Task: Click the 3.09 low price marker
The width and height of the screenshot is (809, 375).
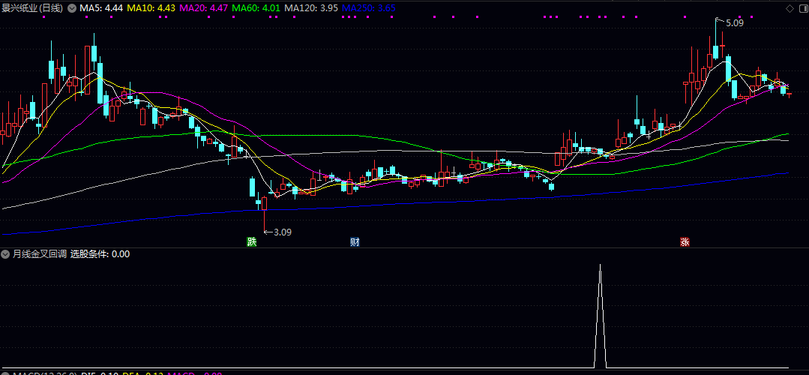Action: 281,232
